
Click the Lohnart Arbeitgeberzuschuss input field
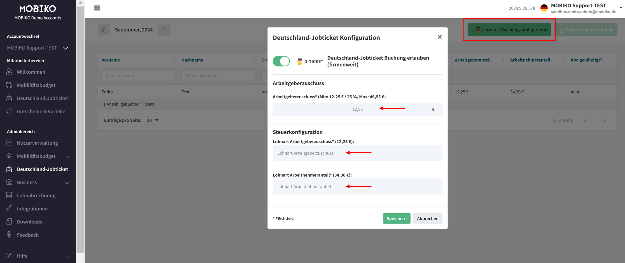coord(357,153)
